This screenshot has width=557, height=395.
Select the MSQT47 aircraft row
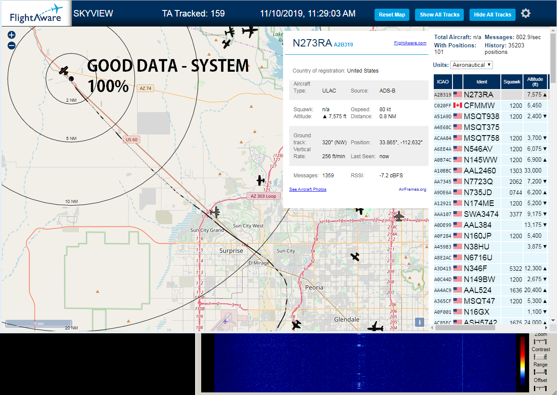point(491,301)
